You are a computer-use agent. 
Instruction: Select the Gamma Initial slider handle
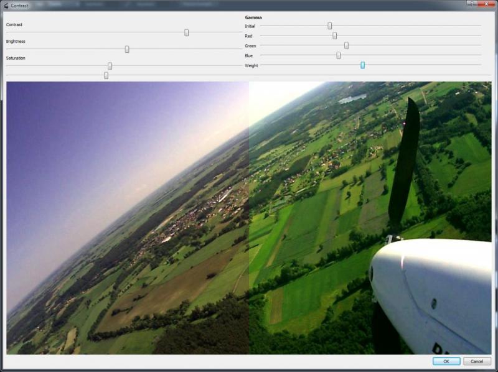tap(329, 26)
